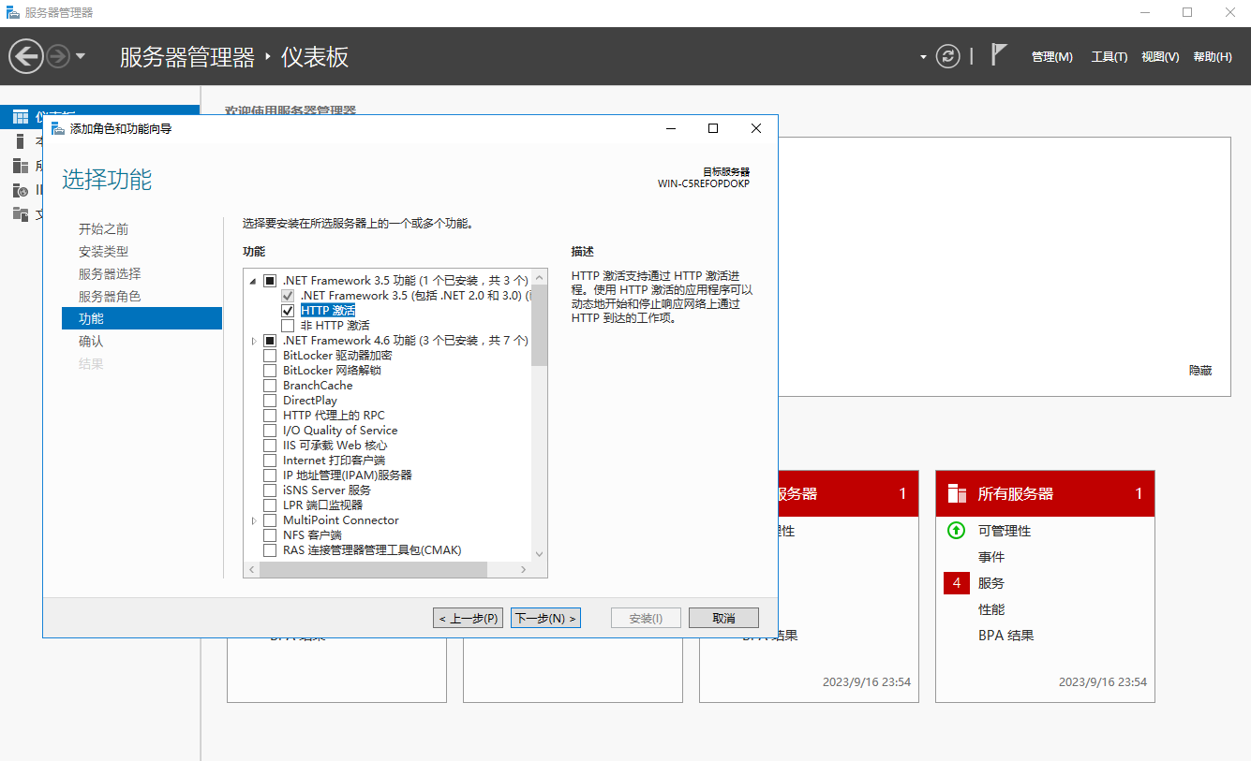
Task: Check the BitLocker 网络解锁 checkbox
Action: click(270, 371)
